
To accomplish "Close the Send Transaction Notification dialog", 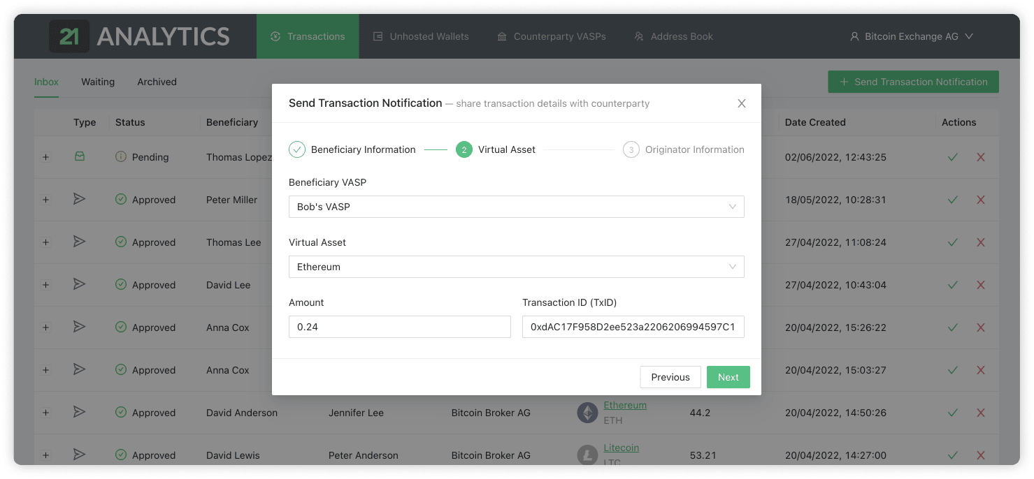I will click(x=742, y=103).
